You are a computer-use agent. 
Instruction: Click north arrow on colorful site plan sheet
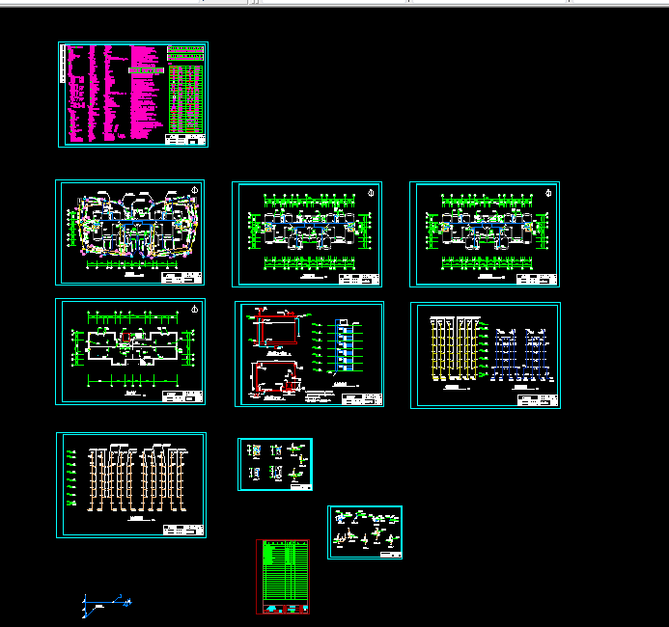(194, 190)
